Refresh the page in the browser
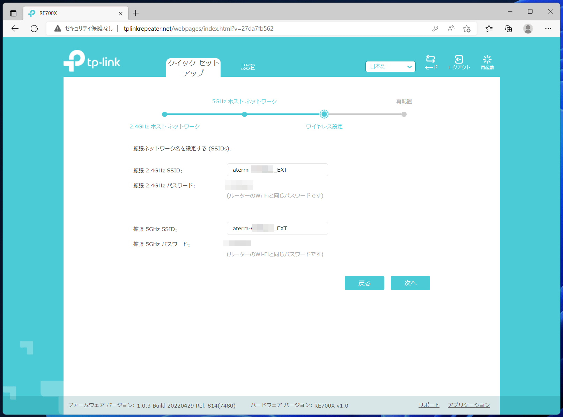 click(x=34, y=29)
